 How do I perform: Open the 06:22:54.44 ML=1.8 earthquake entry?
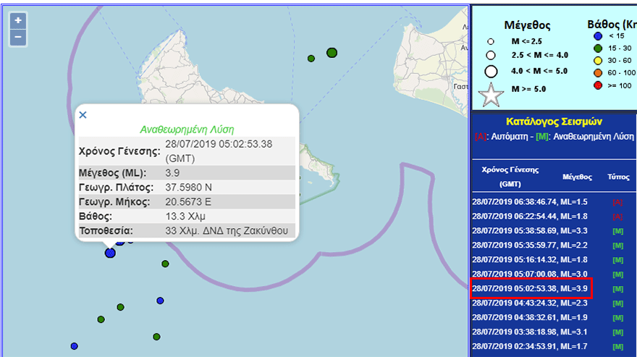tap(530, 217)
